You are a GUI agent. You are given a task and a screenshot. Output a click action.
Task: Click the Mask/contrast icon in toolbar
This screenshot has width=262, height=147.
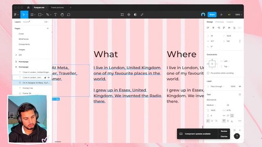(x=136, y=15)
